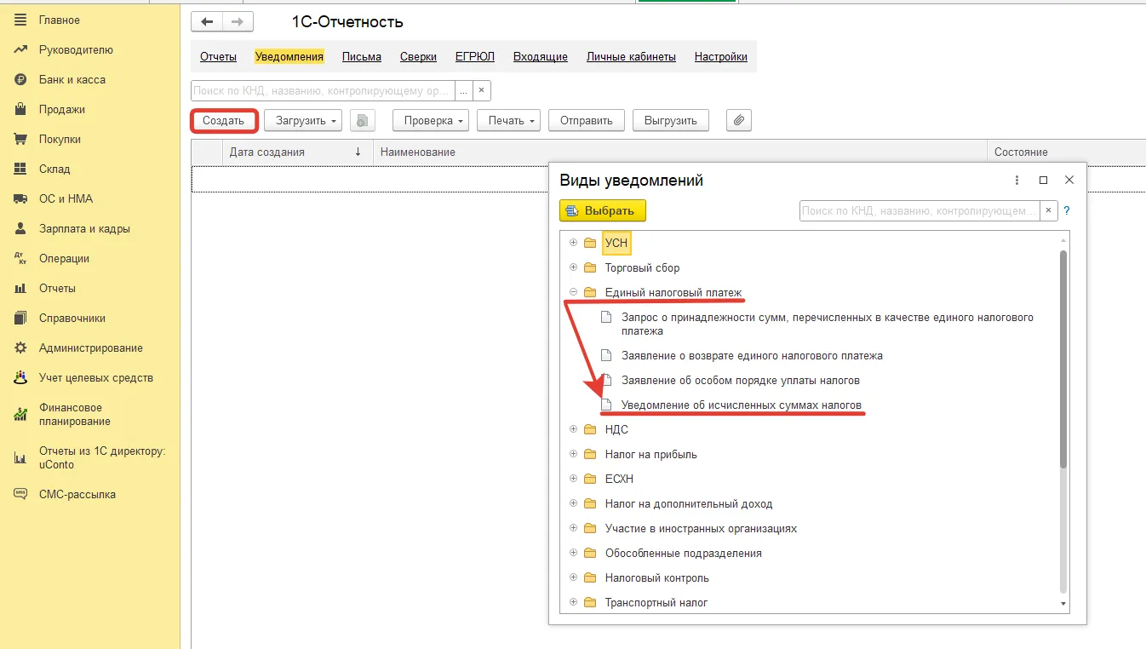The height and width of the screenshot is (649, 1146).
Task: Select Уведомление об исчисленных суммах налогов
Action: coord(742,405)
